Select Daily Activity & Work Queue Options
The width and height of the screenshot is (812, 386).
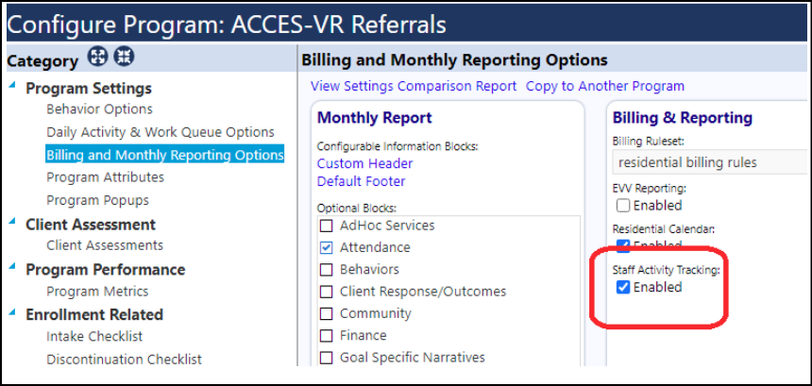click(160, 132)
